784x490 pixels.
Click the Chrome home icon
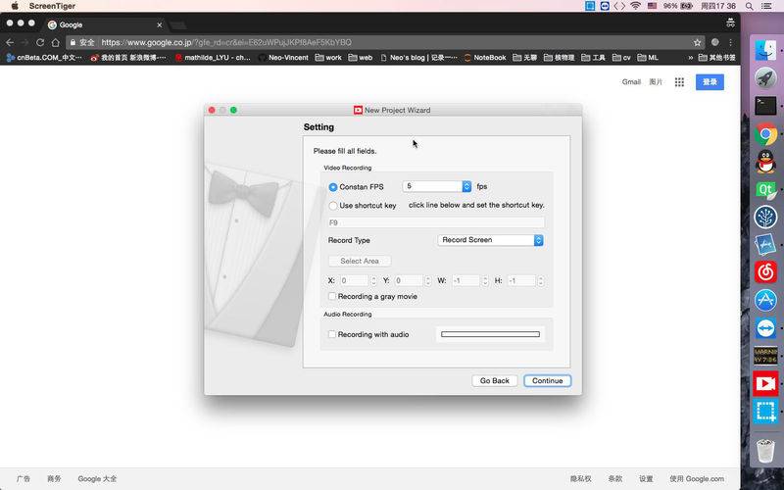click(55, 42)
